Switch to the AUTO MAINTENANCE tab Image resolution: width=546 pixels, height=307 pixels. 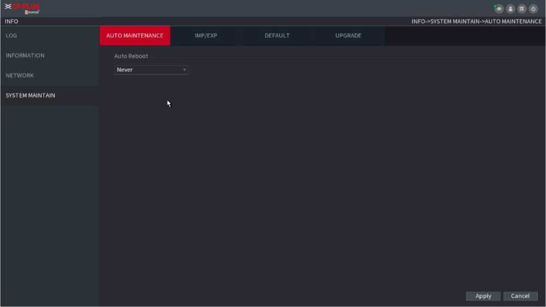(x=135, y=36)
